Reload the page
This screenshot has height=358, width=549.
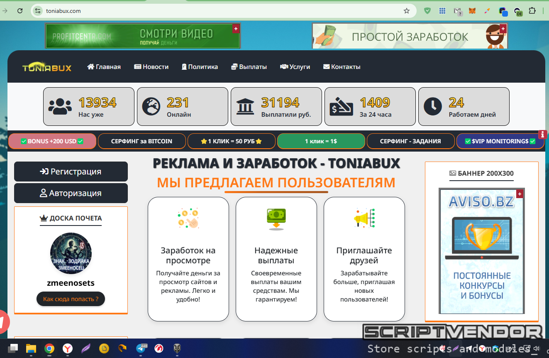click(20, 11)
